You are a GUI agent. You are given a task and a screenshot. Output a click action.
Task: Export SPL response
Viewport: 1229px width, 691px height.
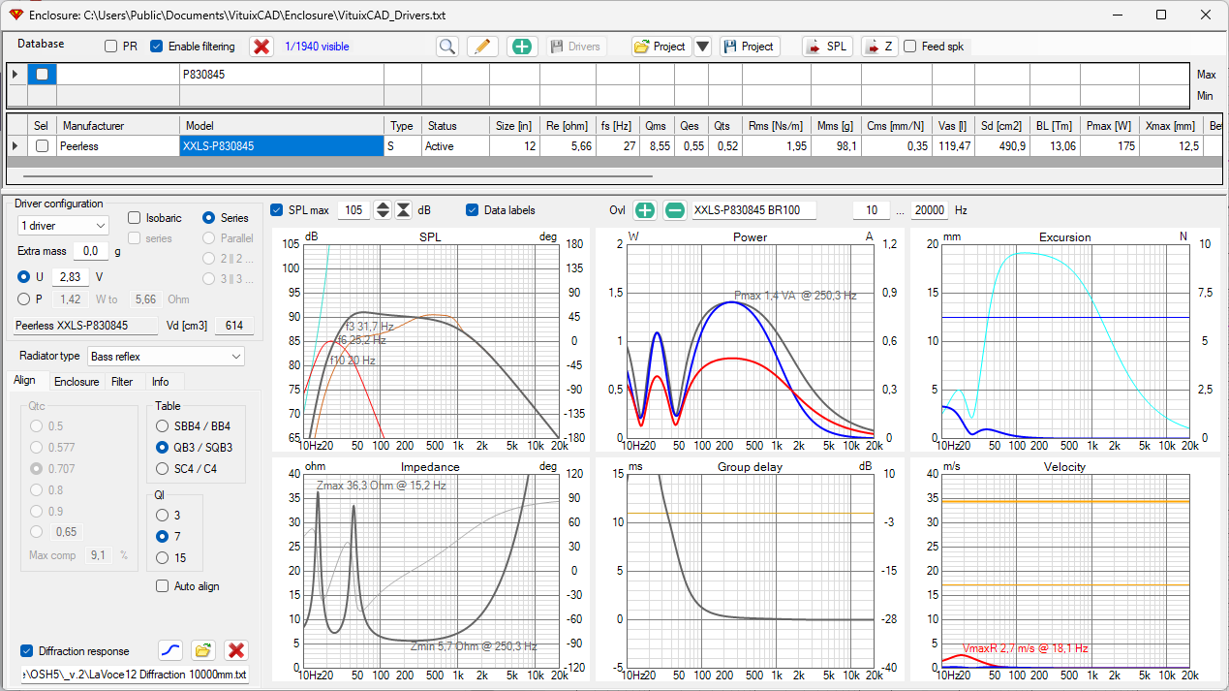(828, 47)
